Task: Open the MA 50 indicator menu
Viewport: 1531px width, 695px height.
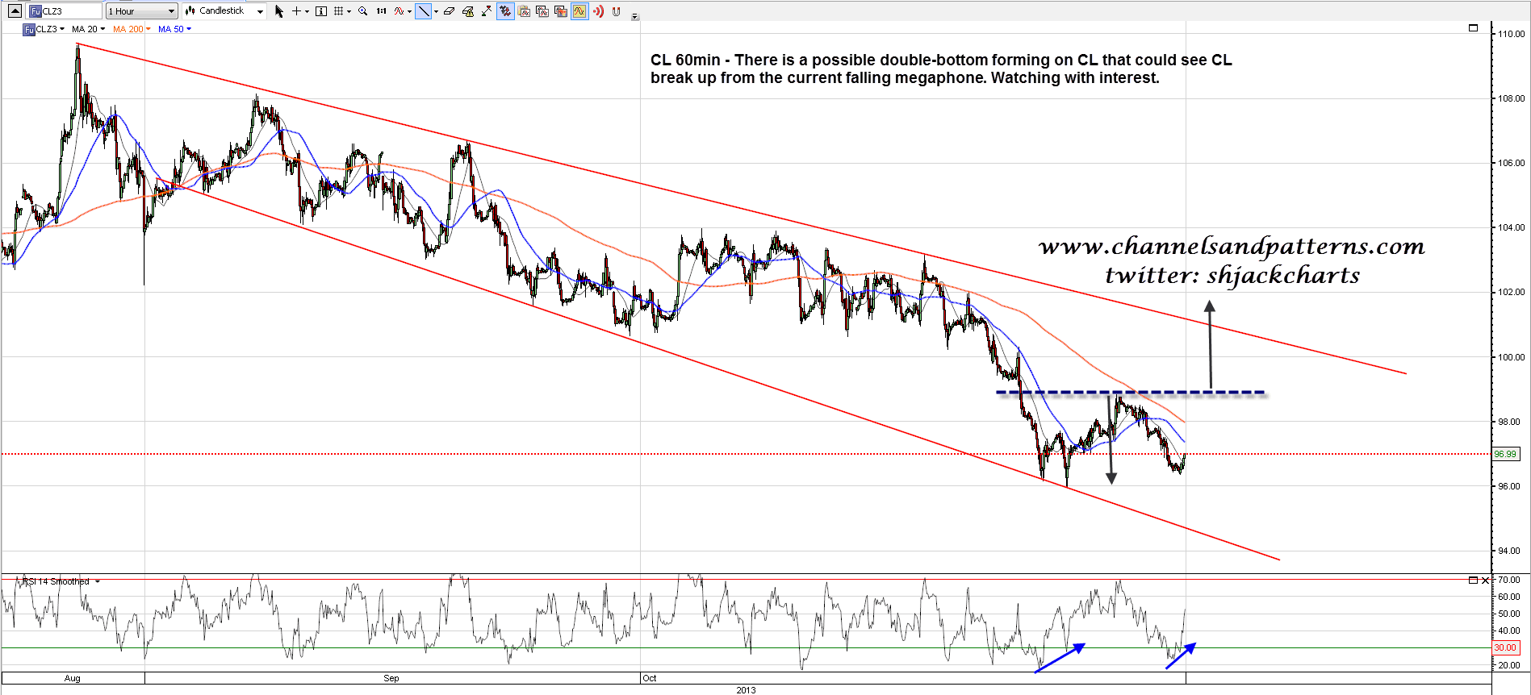Action: click(174, 29)
